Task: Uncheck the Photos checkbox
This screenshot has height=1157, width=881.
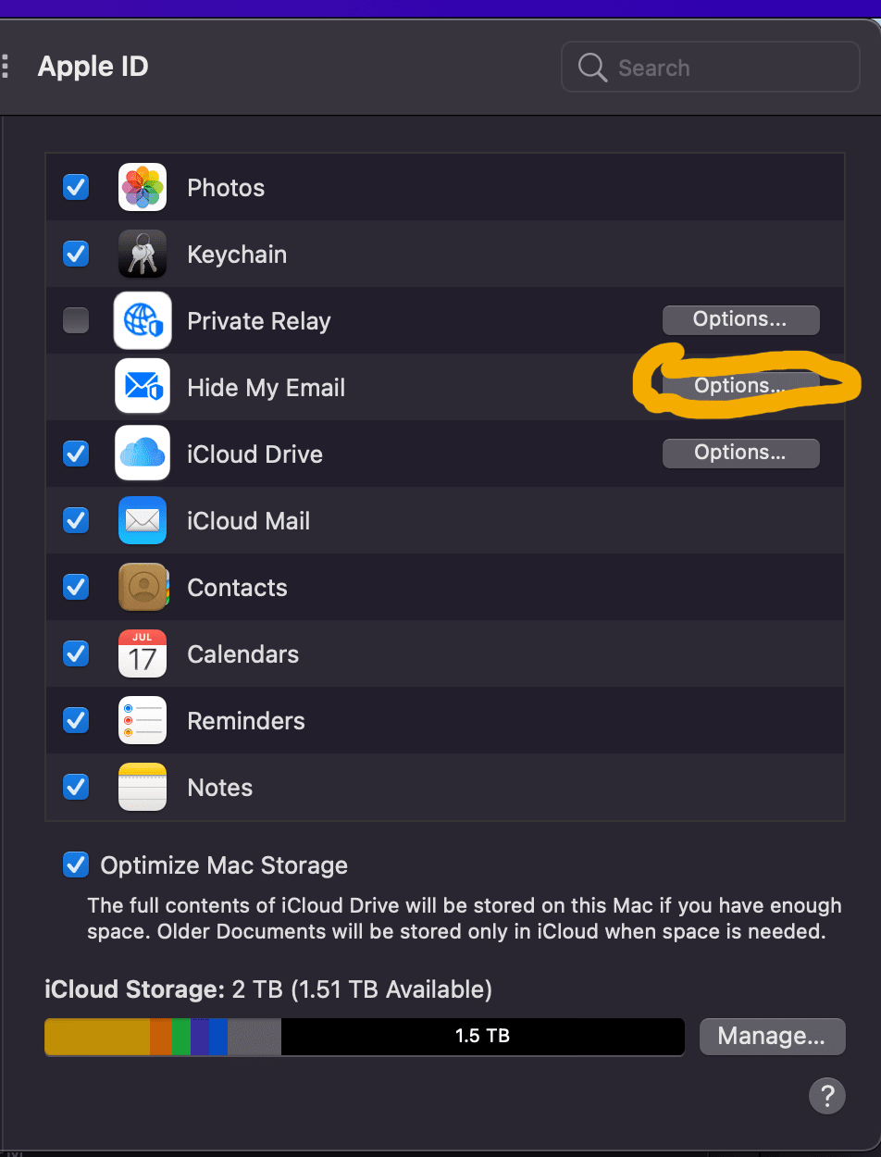Action: click(76, 188)
